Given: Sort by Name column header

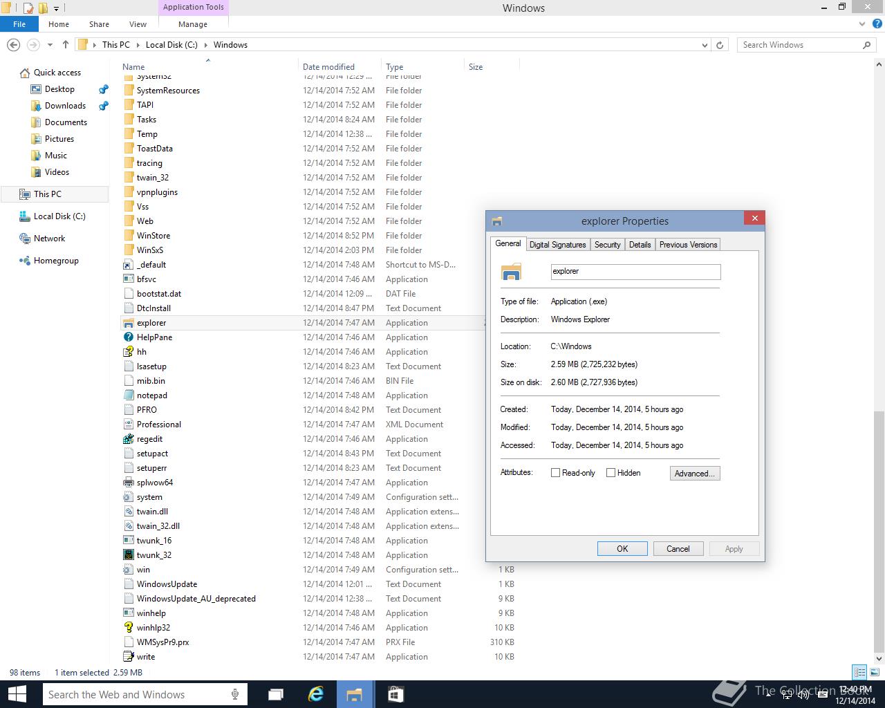Looking at the screenshot, I should (208, 67).
